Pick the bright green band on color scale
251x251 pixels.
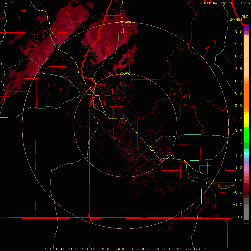(x=246, y=134)
